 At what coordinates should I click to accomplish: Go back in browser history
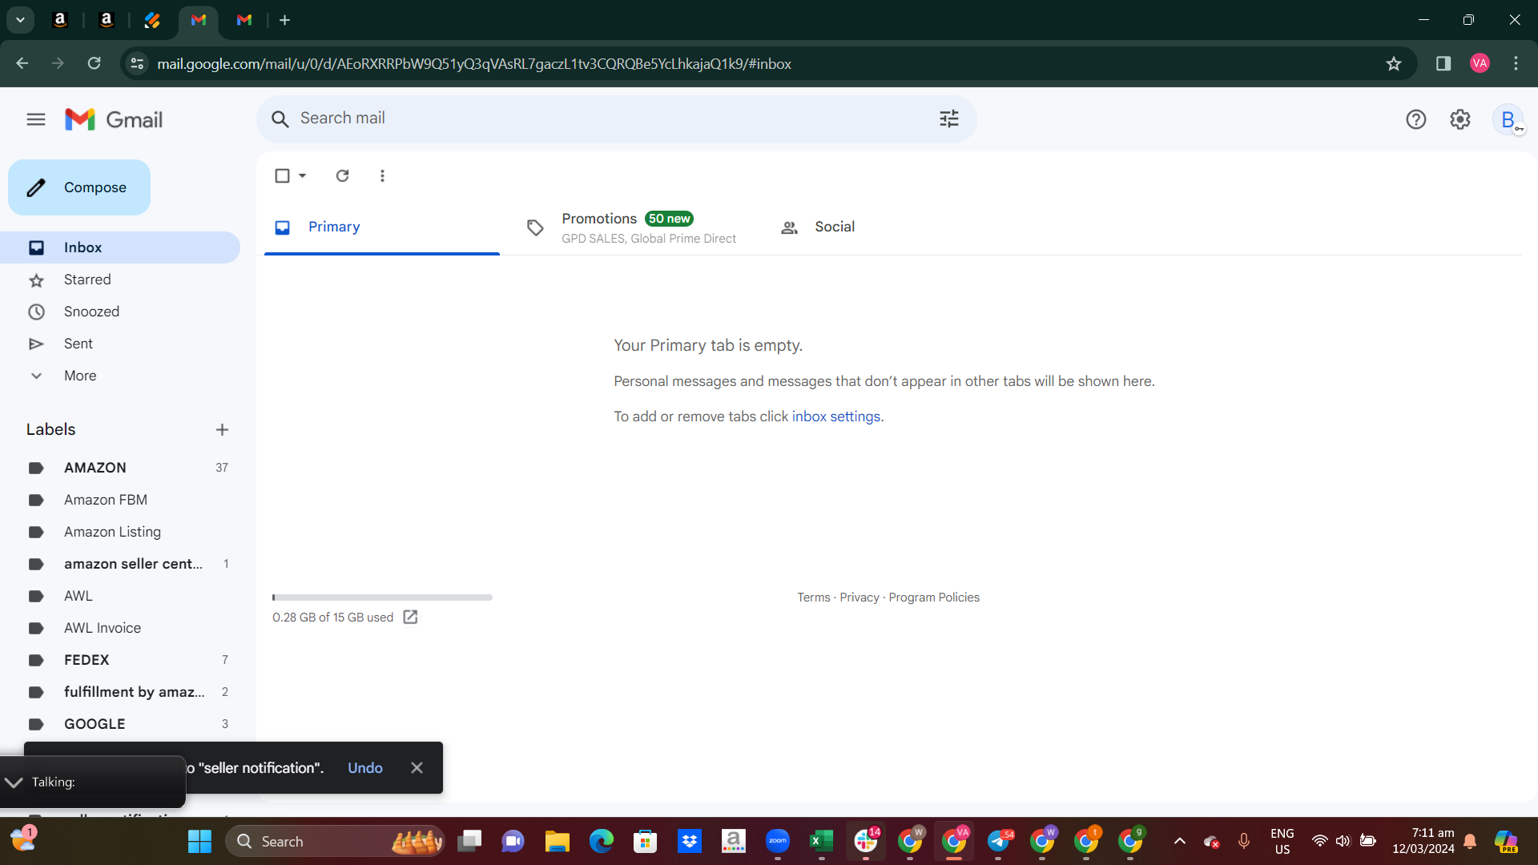tap(22, 63)
